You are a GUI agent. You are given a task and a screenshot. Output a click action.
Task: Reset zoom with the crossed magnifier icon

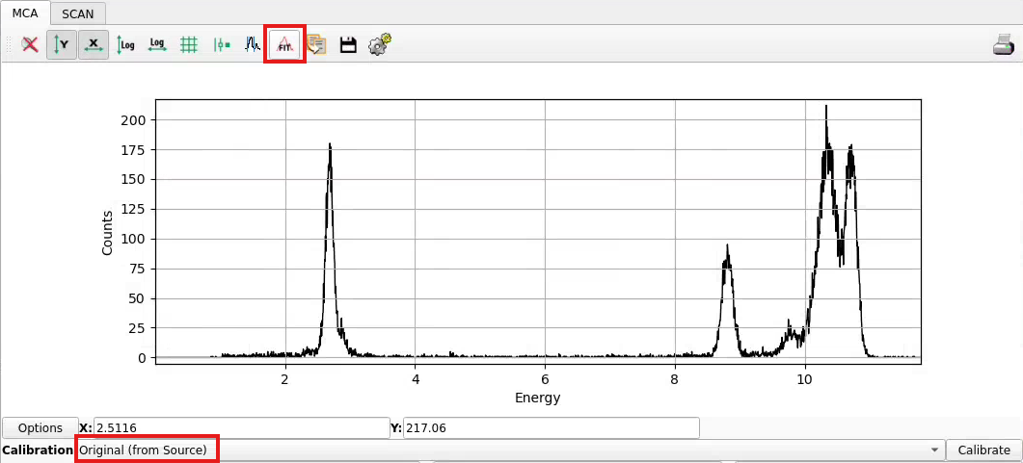click(30, 45)
